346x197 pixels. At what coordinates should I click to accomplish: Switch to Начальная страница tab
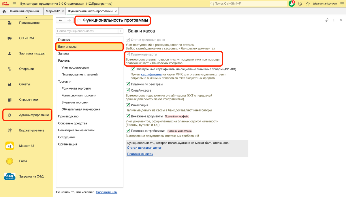[x=21, y=11]
